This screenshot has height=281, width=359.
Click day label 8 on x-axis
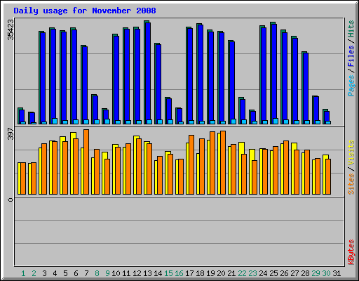click(97, 273)
